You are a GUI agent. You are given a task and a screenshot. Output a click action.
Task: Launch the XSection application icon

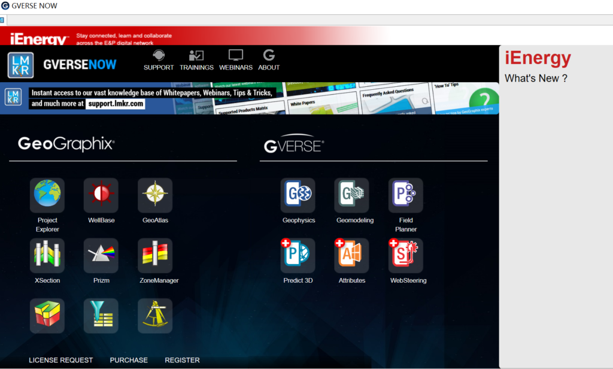(47, 255)
